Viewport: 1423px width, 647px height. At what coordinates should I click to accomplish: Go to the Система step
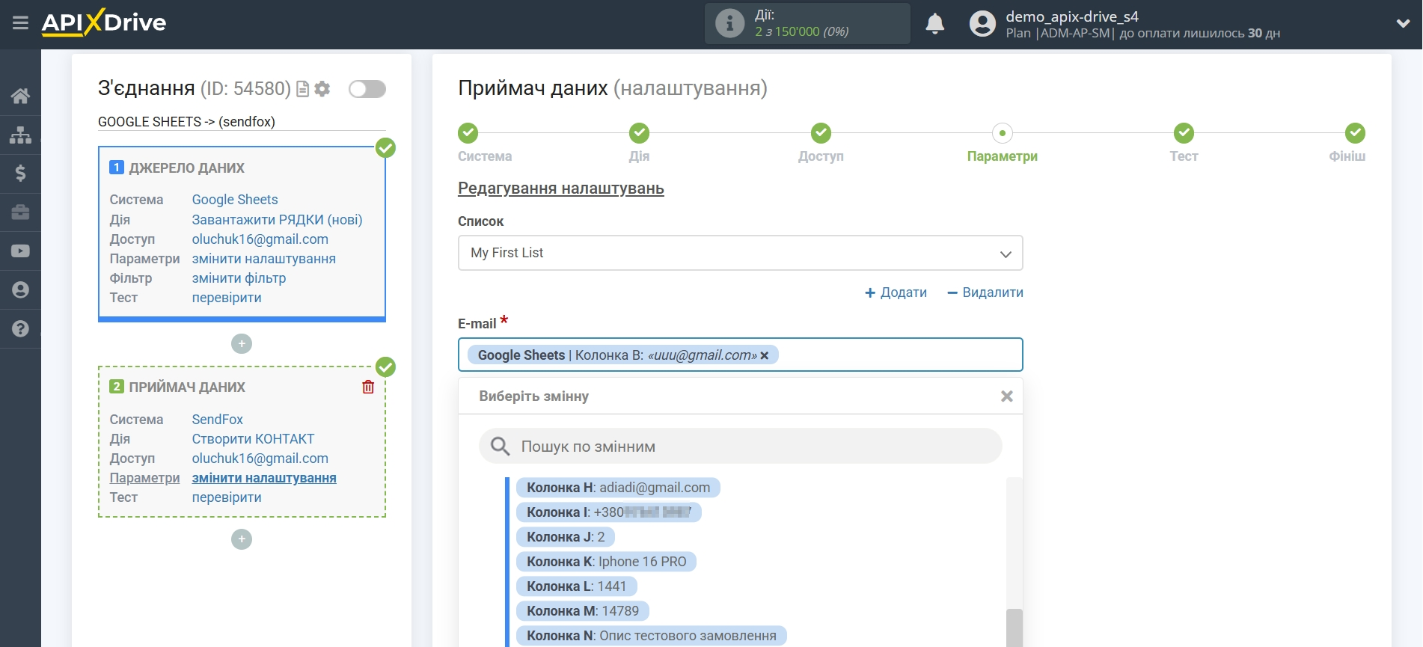(468, 133)
